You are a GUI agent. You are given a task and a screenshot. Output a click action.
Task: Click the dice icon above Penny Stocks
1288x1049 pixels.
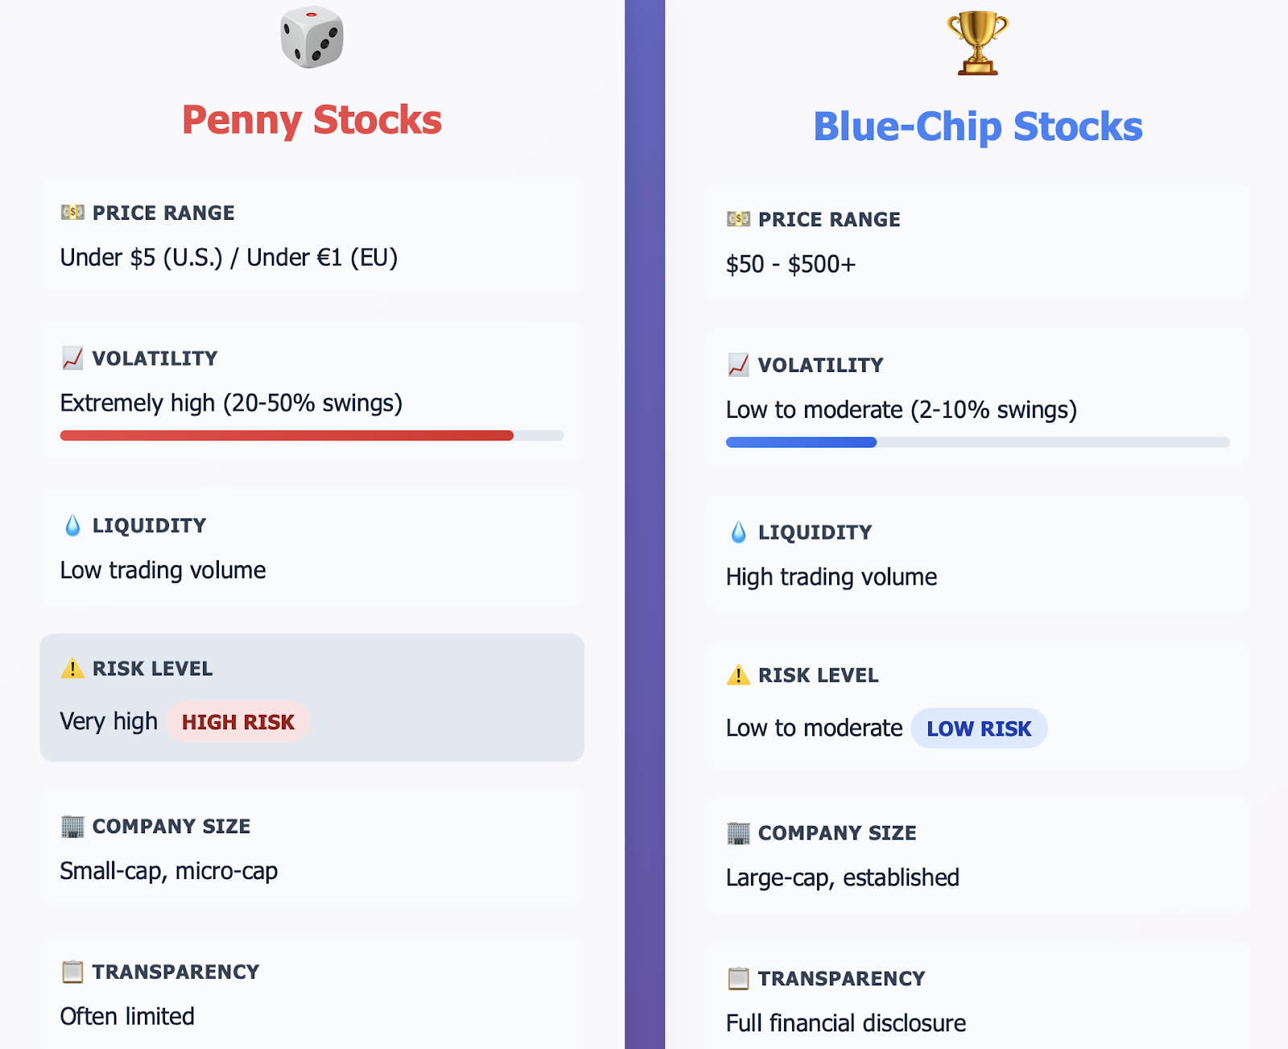point(312,37)
